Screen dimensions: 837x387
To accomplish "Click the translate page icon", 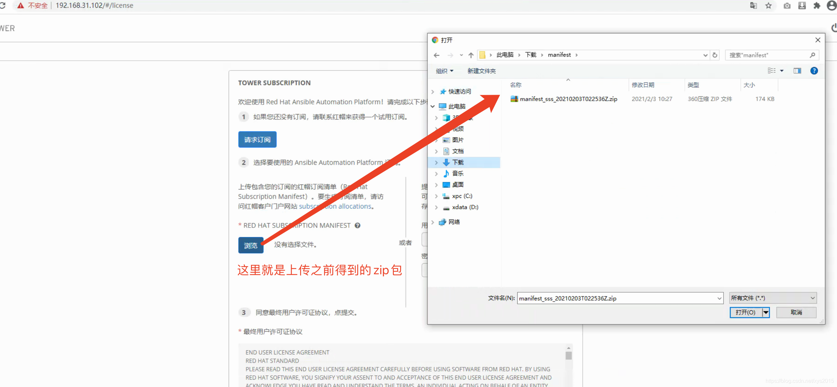I will pos(754,6).
